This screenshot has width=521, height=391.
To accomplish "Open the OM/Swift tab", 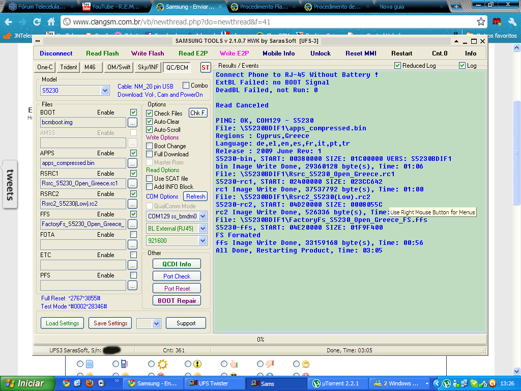I will [119, 67].
